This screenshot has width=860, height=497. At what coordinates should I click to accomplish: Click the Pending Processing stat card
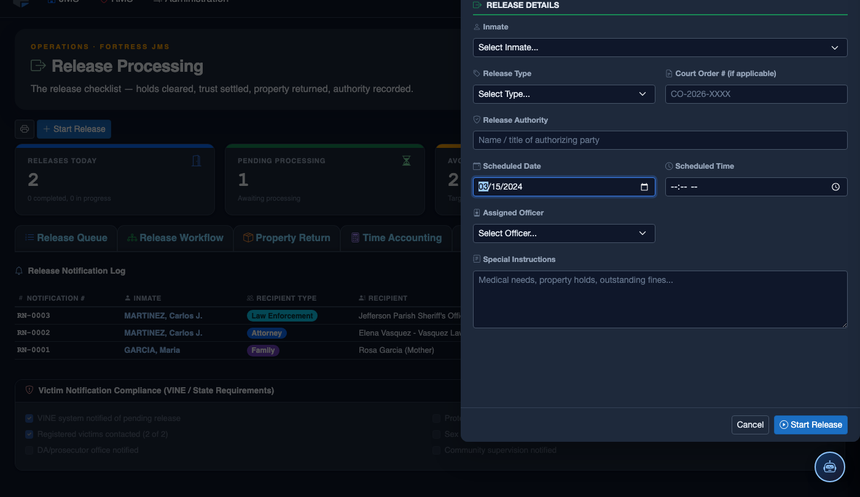(325, 180)
